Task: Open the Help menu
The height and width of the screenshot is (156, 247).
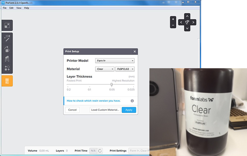Action: pos(27,8)
